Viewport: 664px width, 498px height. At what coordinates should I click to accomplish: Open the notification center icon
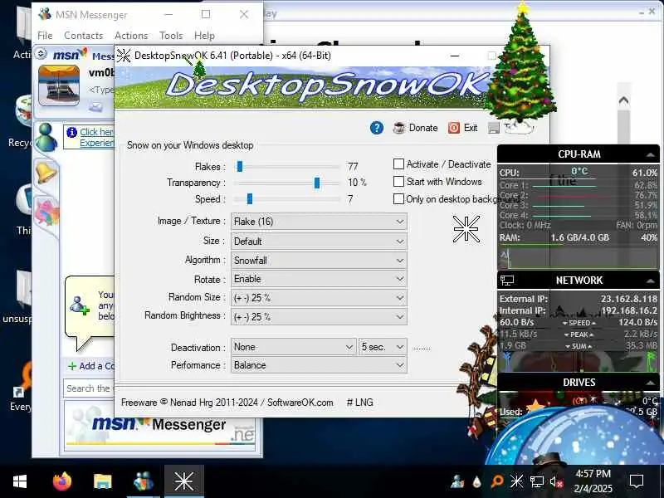pyautogui.click(x=637, y=481)
